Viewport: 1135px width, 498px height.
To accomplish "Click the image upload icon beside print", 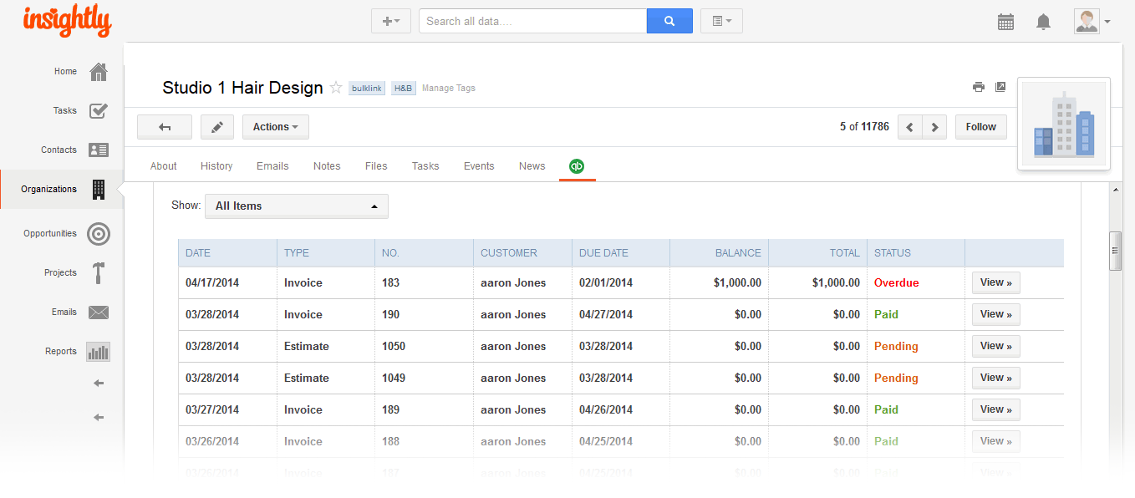I will [1000, 87].
